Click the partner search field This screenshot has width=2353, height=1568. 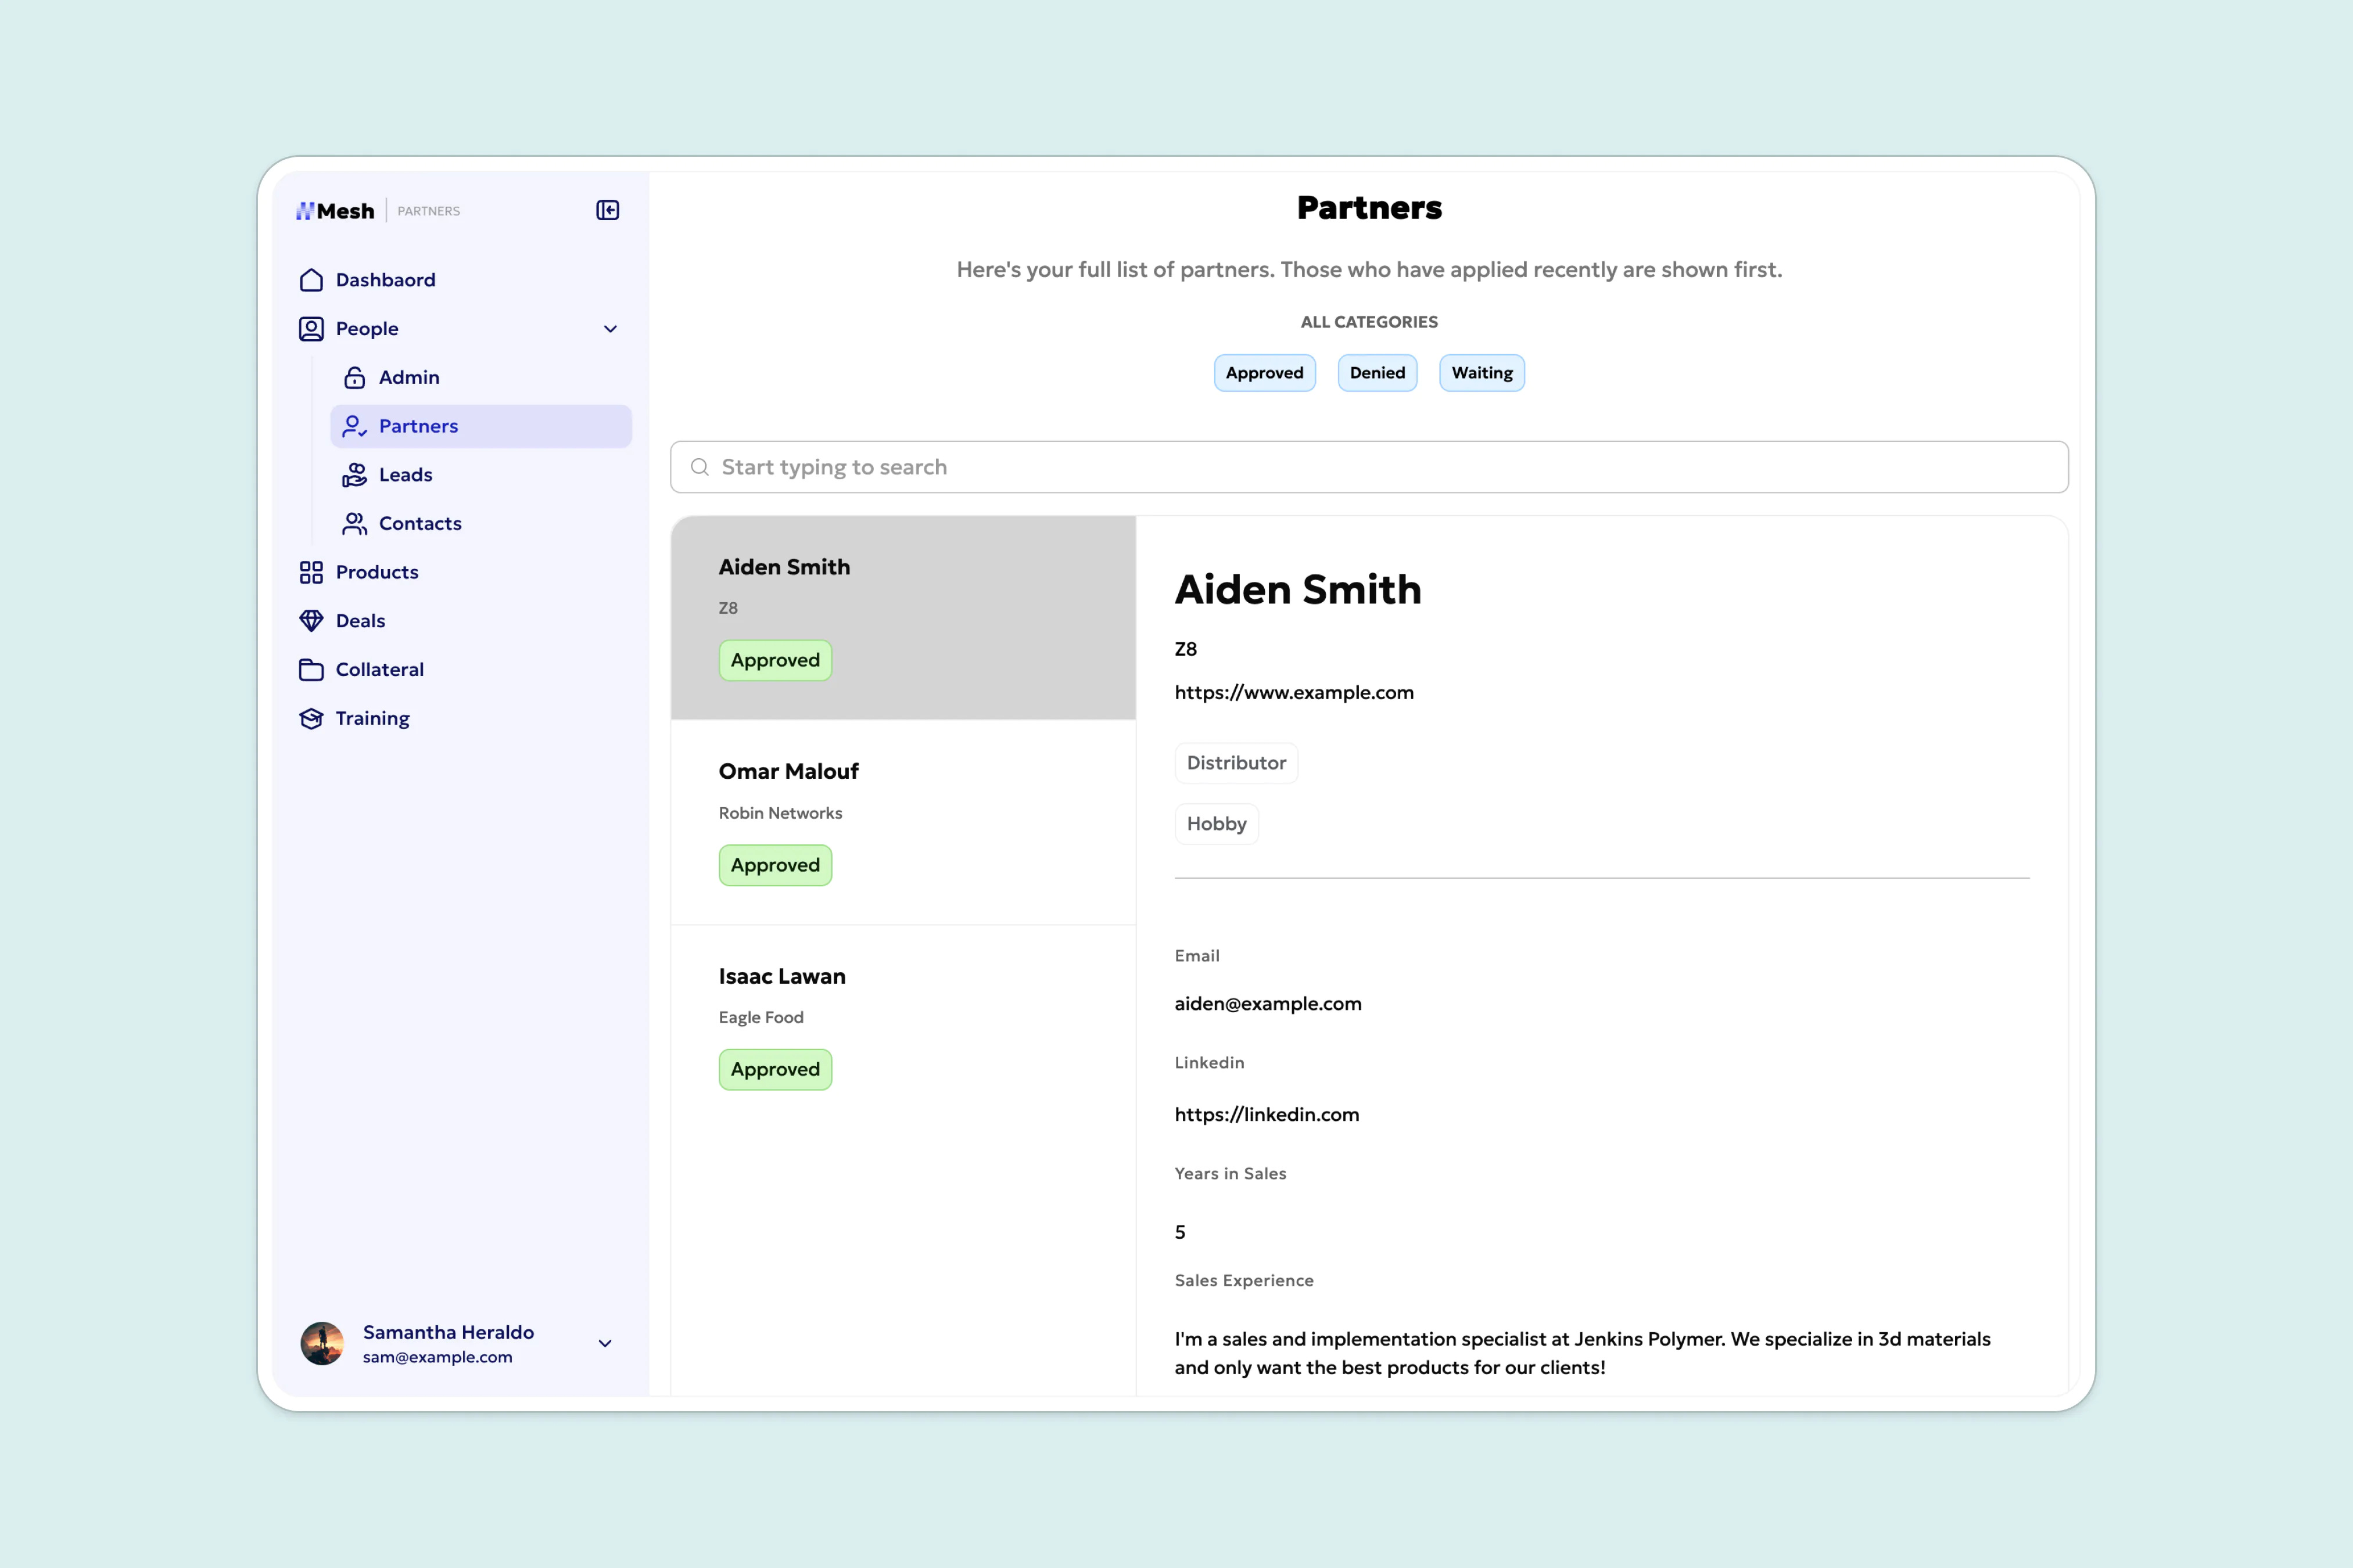tap(1369, 467)
